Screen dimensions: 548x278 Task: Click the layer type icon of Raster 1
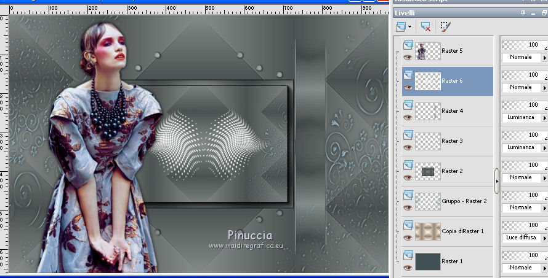click(408, 255)
